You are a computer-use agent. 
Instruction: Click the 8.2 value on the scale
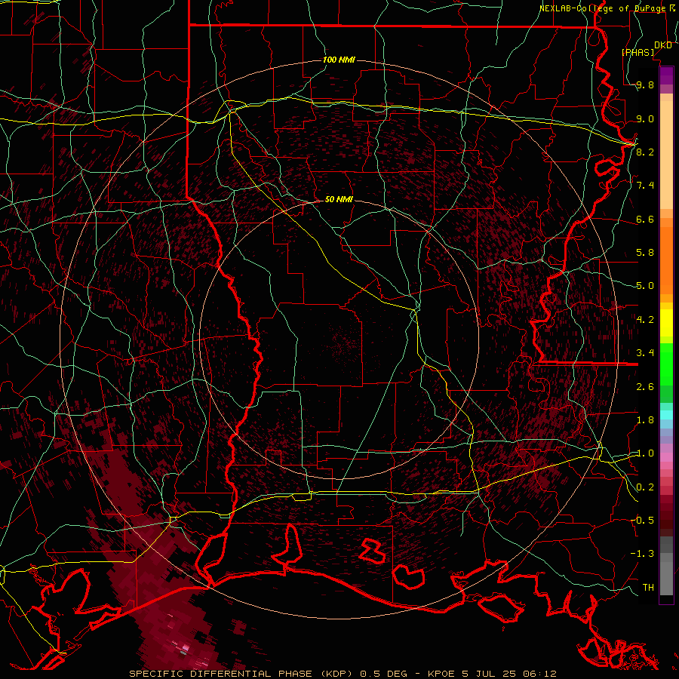point(645,152)
